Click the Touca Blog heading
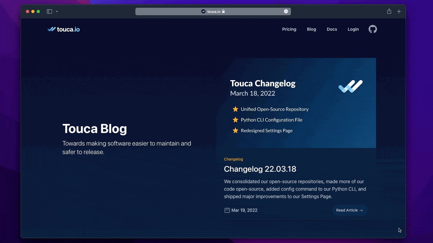This screenshot has width=433, height=243. click(94, 128)
